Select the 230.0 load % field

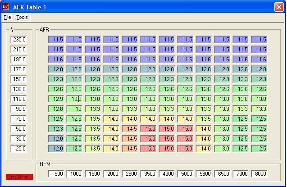click(x=18, y=40)
